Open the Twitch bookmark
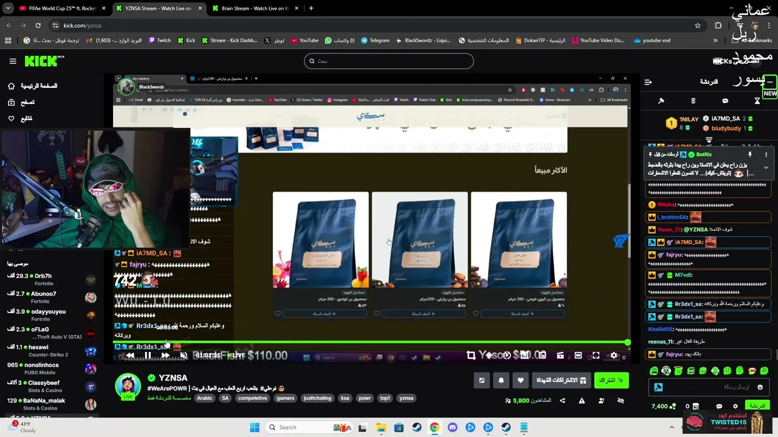Viewport: 778px width, 437px height. coord(159,41)
